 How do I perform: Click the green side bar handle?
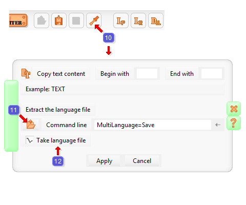pyautogui.click(x=11, y=116)
